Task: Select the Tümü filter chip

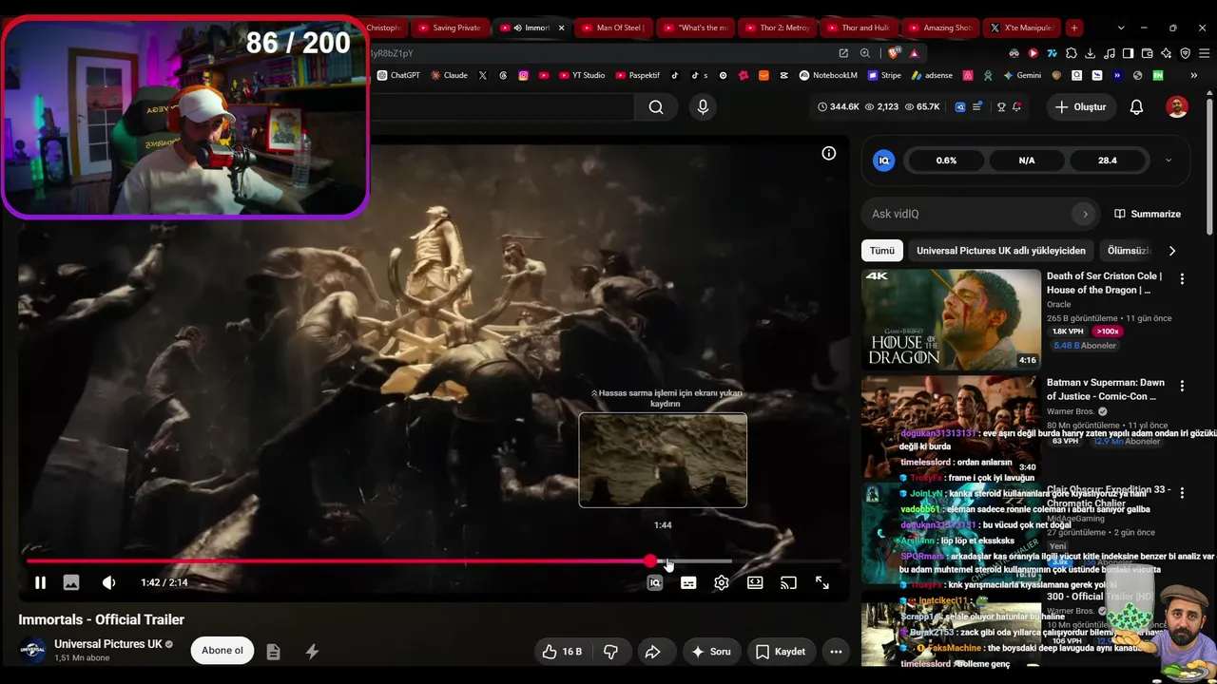Action: pos(882,251)
